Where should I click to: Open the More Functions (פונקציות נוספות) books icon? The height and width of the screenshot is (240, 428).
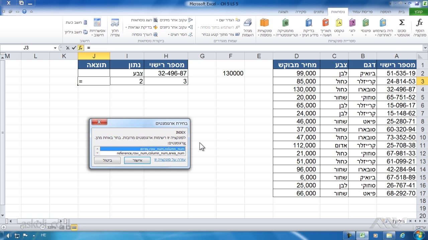click(x=264, y=27)
